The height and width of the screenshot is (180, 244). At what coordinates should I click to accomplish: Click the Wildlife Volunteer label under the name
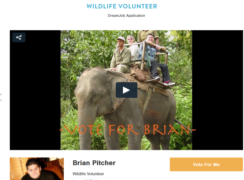(x=88, y=174)
